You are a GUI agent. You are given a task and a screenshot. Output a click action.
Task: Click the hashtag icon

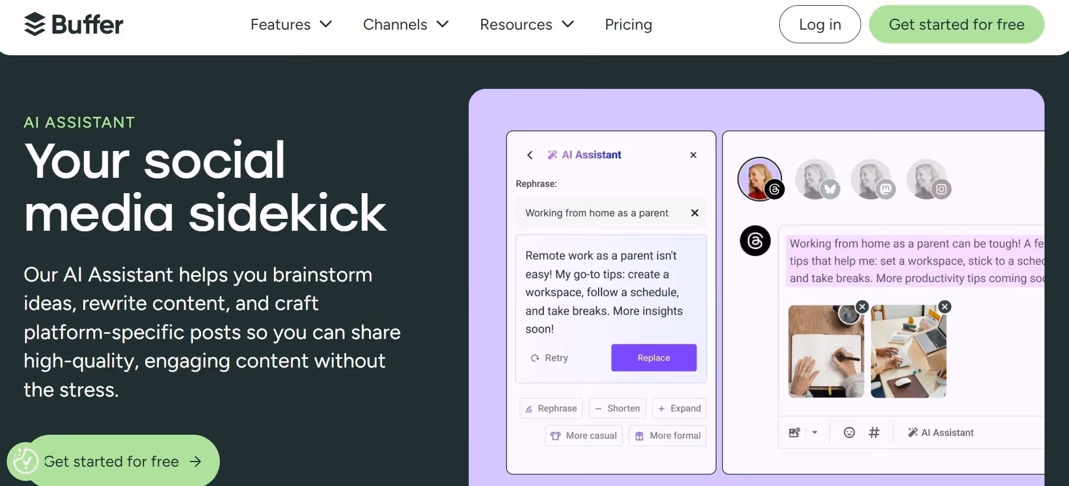point(874,432)
